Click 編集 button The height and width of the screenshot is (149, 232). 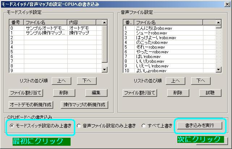tap(96, 93)
